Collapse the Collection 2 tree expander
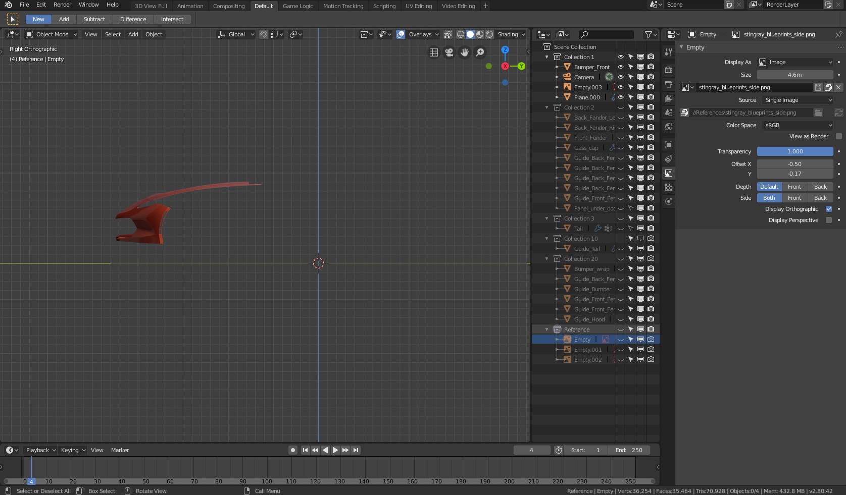 [x=546, y=107]
